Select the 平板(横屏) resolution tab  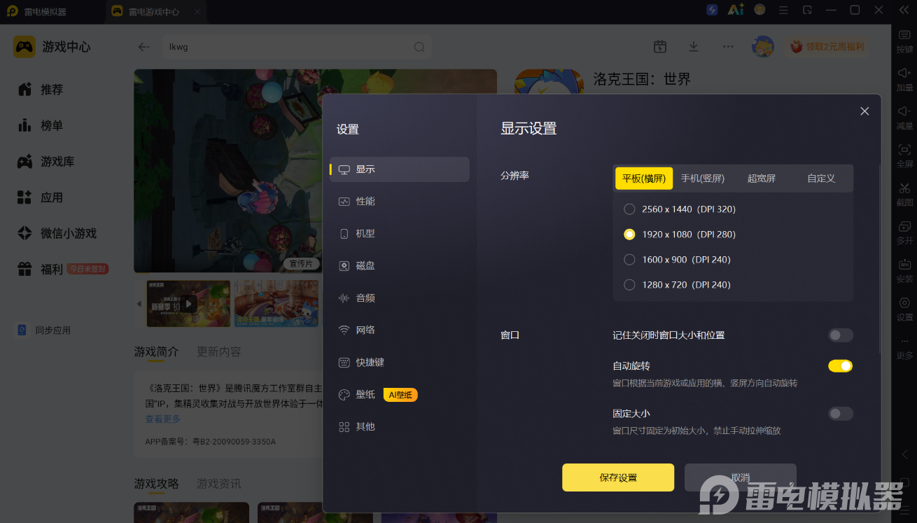pyautogui.click(x=644, y=179)
